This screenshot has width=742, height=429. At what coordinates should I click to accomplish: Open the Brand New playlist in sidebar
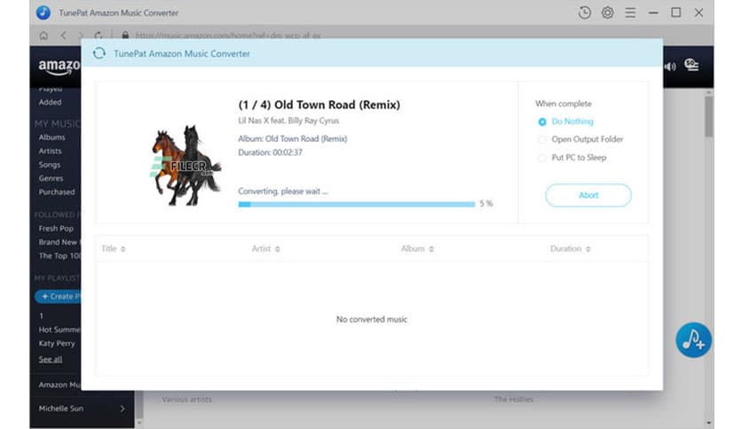click(x=59, y=242)
